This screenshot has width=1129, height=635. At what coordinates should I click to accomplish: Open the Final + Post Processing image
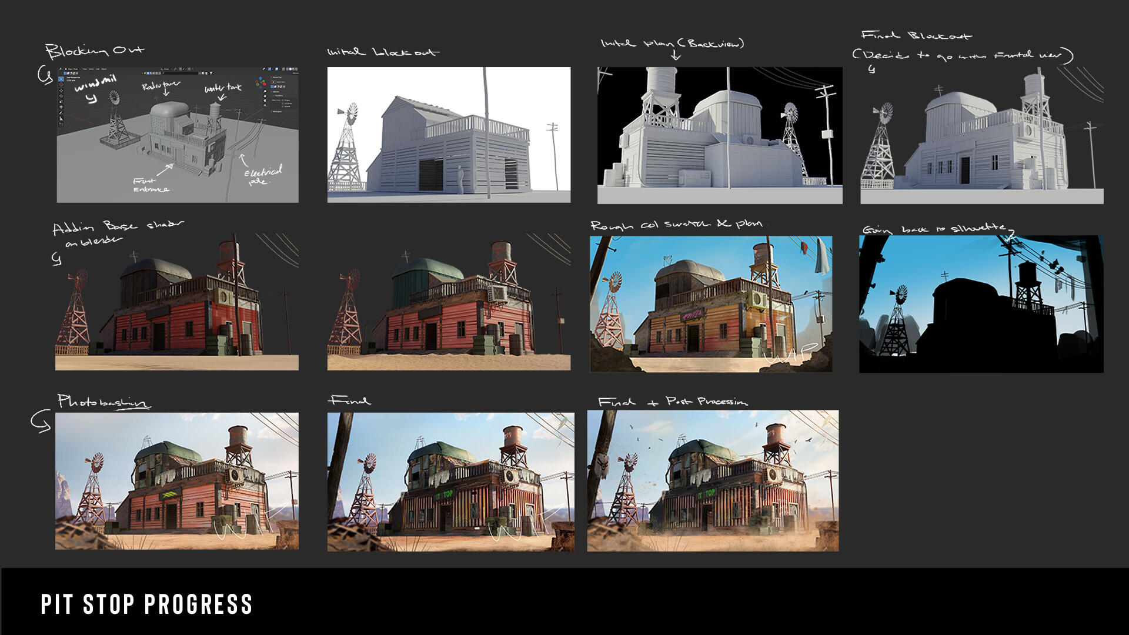pos(713,481)
